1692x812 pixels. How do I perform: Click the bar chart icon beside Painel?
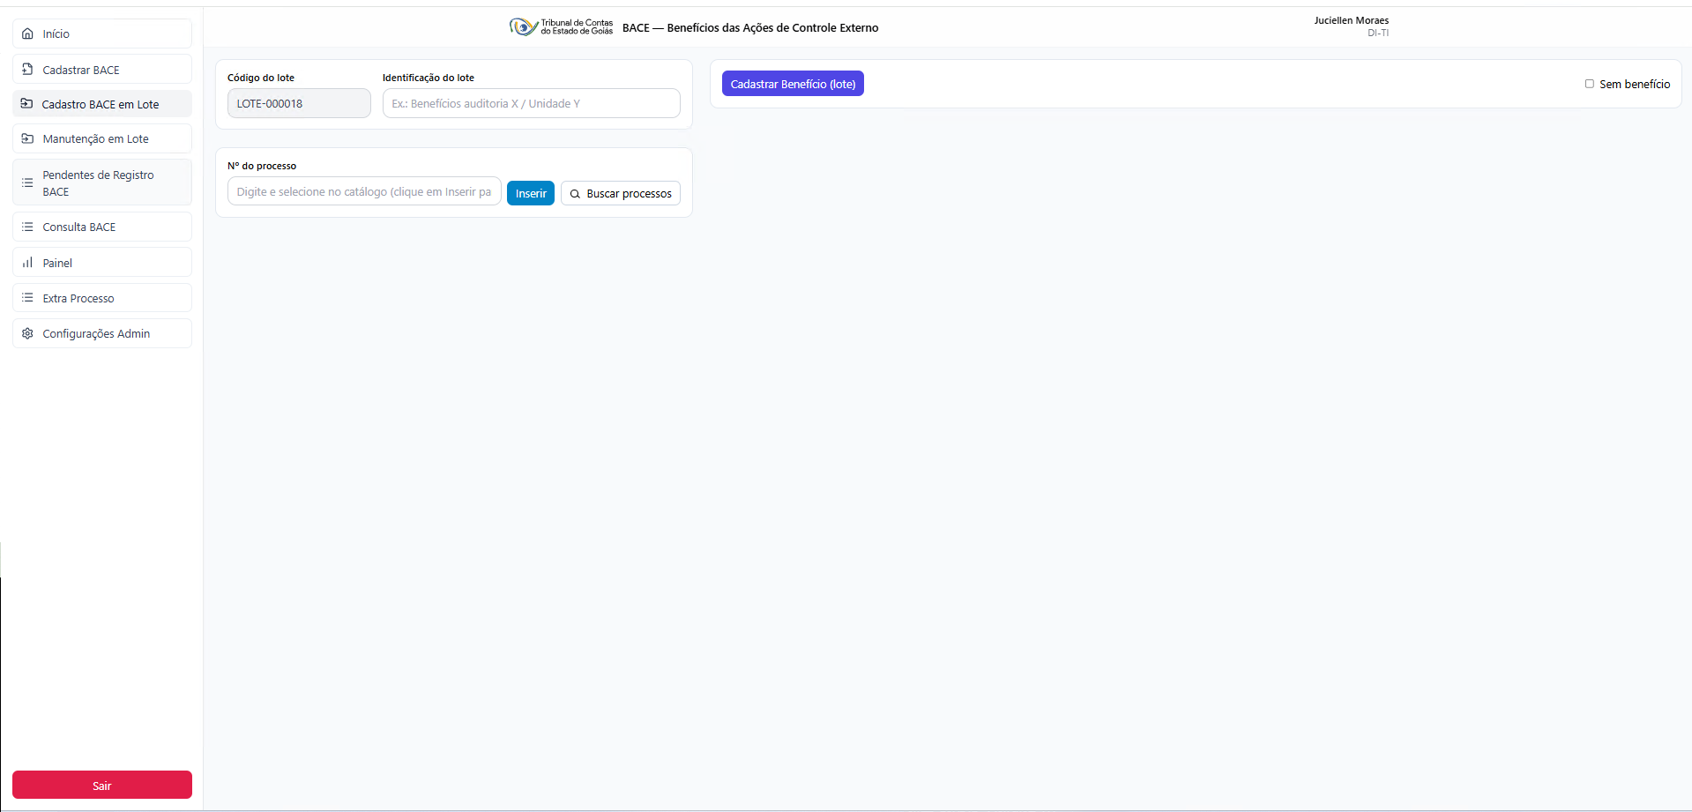pyautogui.click(x=27, y=263)
